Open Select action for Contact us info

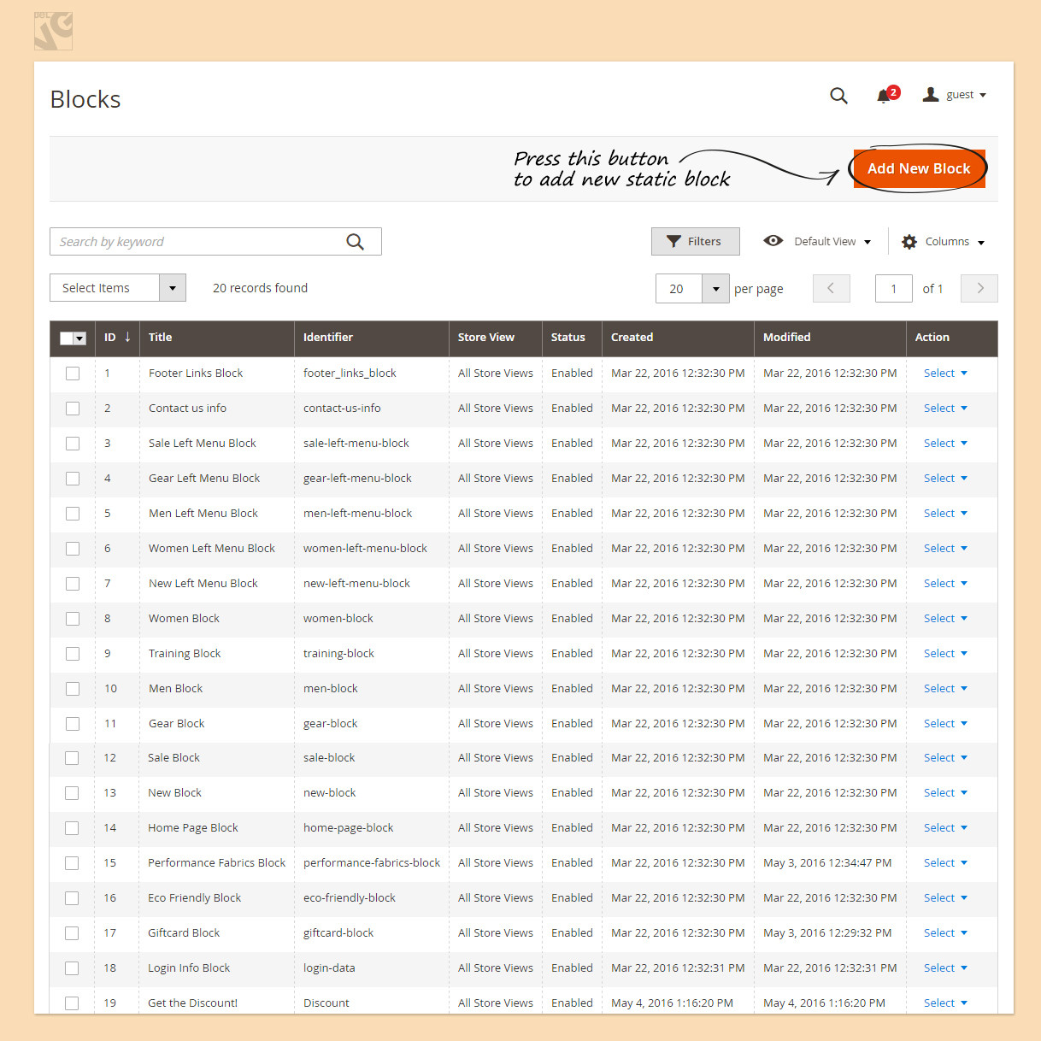point(945,409)
